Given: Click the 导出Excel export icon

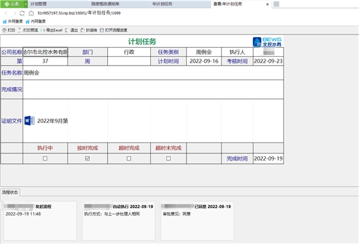Looking at the screenshot, I should point(42,30).
